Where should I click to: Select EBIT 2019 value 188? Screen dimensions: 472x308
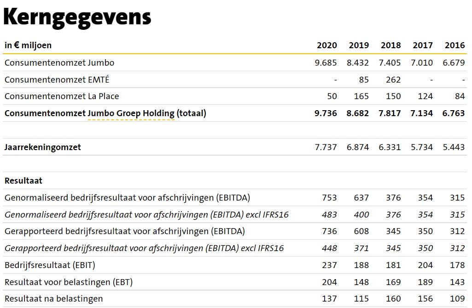361,265
